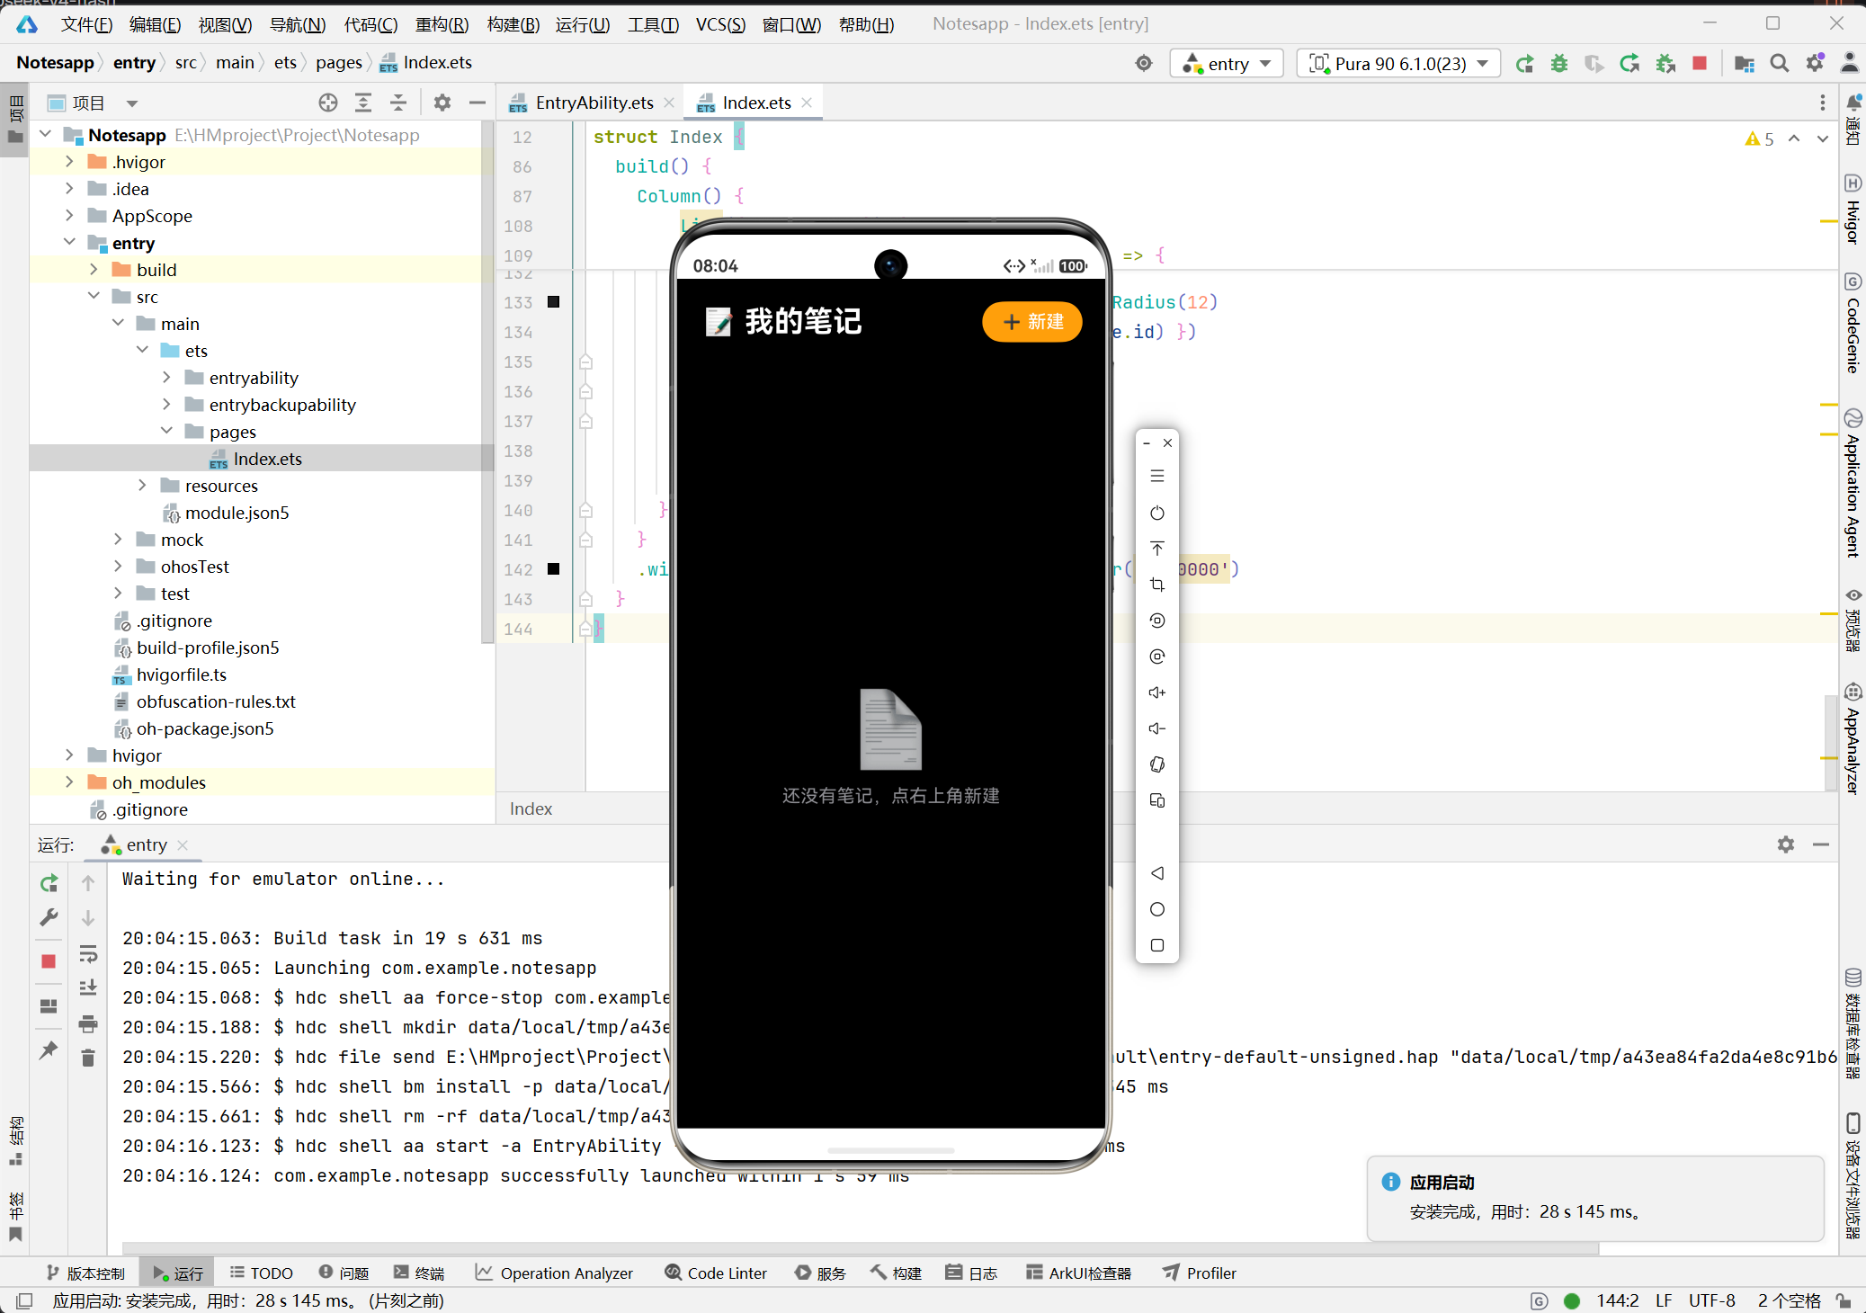The height and width of the screenshot is (1313, 1866).
Task: Collapse all in project panel toolbar
Action: pyautogui.click(x=398, y=103)
